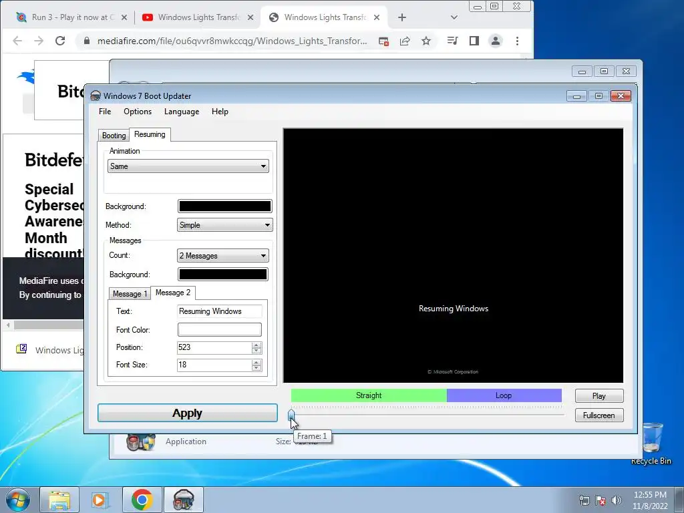
Task: Click the Chrome taskbar icon
Action: tap(142, 500)
